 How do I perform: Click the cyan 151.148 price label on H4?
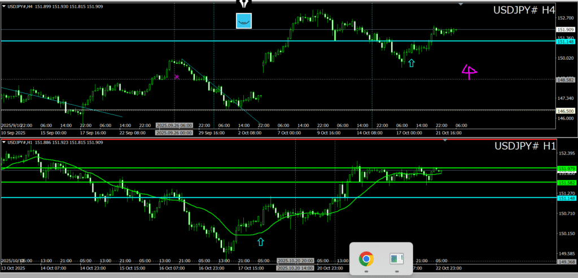(566, 42)
